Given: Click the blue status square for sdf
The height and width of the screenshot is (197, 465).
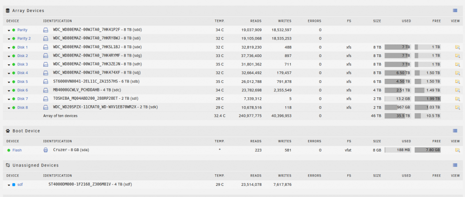Looking at the screenshot, I should 13,185.
